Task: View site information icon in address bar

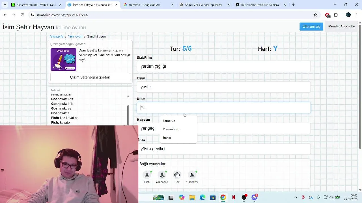Action: (x=32, y=15)
